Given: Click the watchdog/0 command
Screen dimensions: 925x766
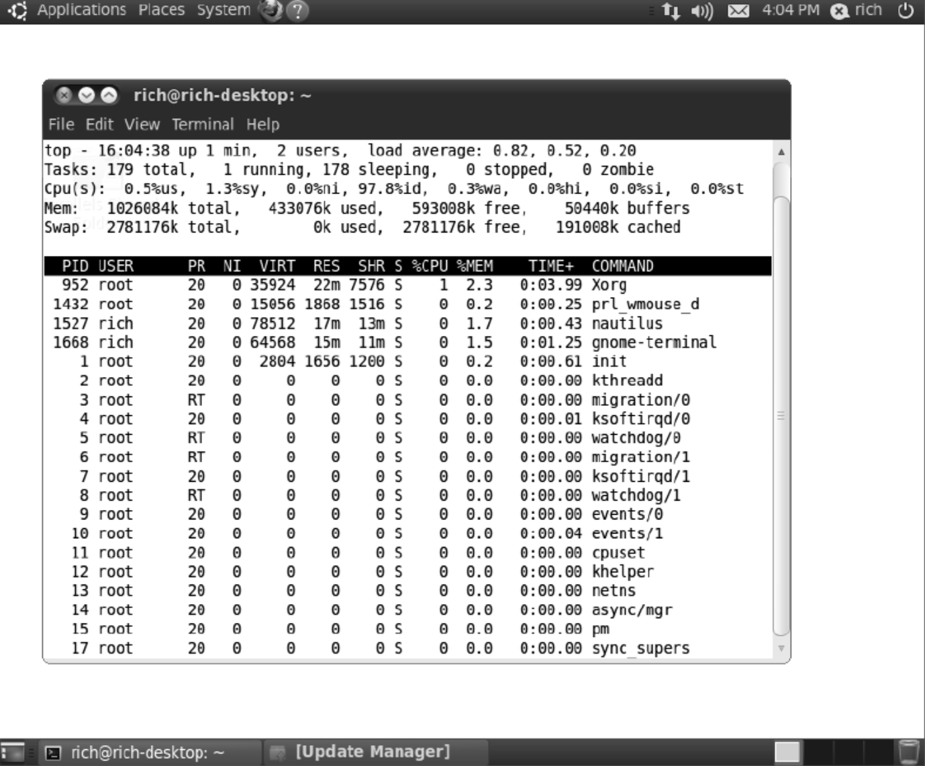Looking at the screenshot, I should click(x=636, y=437).
